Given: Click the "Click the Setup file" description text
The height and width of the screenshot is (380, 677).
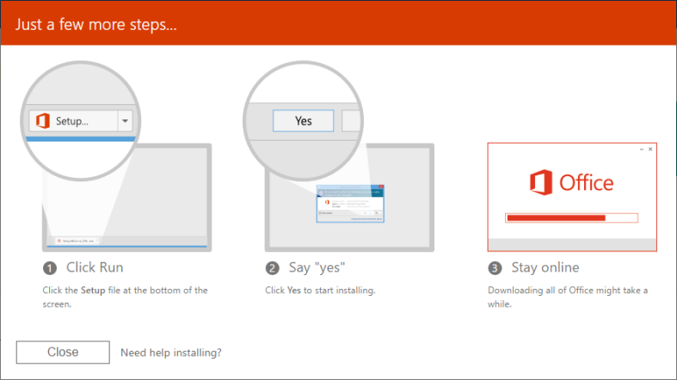Looking at the screenshot, I should [x=126, y=297].
